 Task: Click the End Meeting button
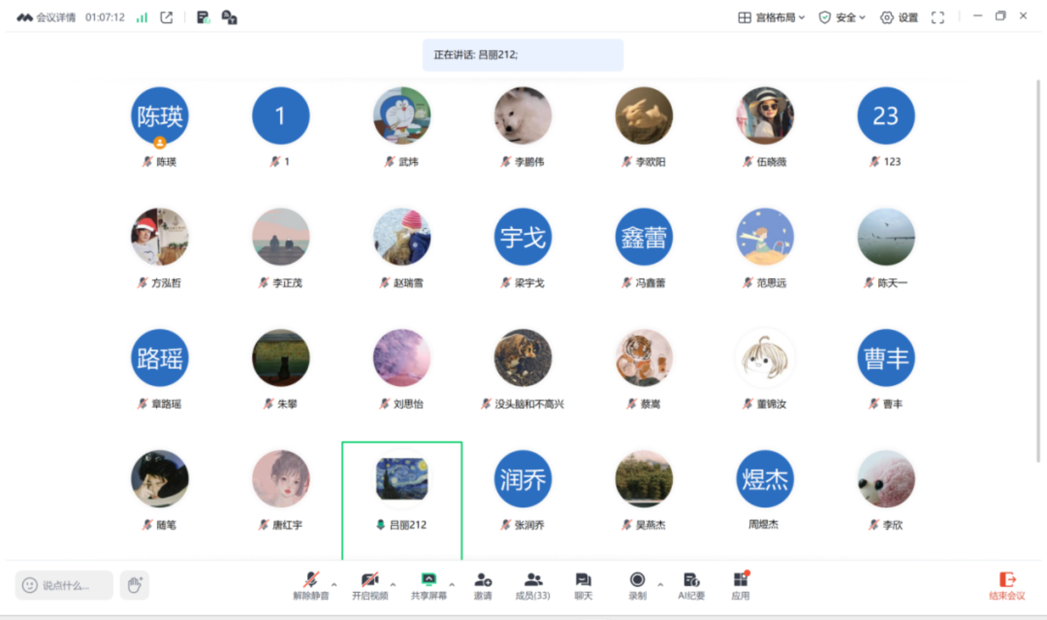click(x=1006, y=585)
